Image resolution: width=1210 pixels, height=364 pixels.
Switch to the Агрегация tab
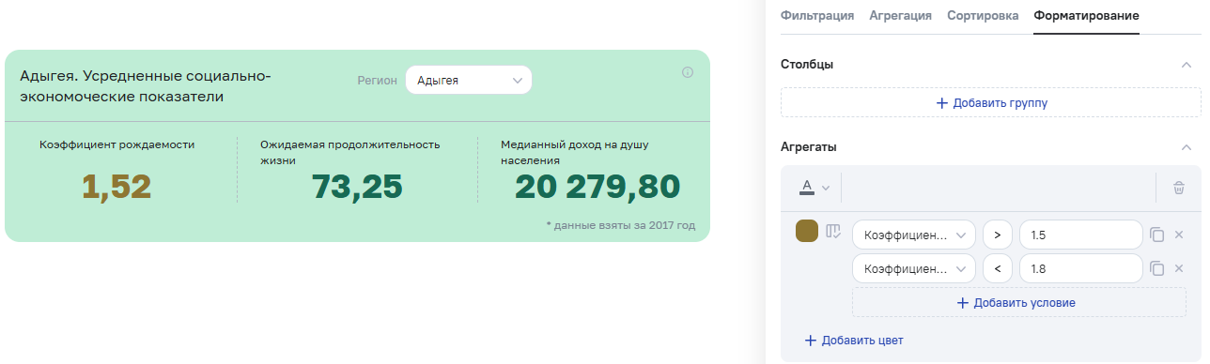click(x=900, y=16)
